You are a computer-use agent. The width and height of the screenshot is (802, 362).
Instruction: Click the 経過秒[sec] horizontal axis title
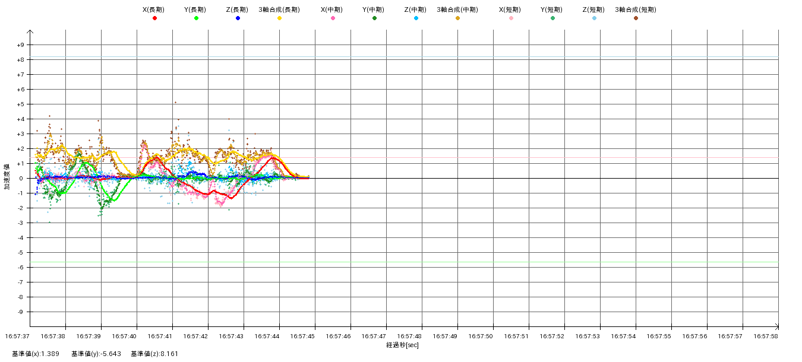[402, 345]
